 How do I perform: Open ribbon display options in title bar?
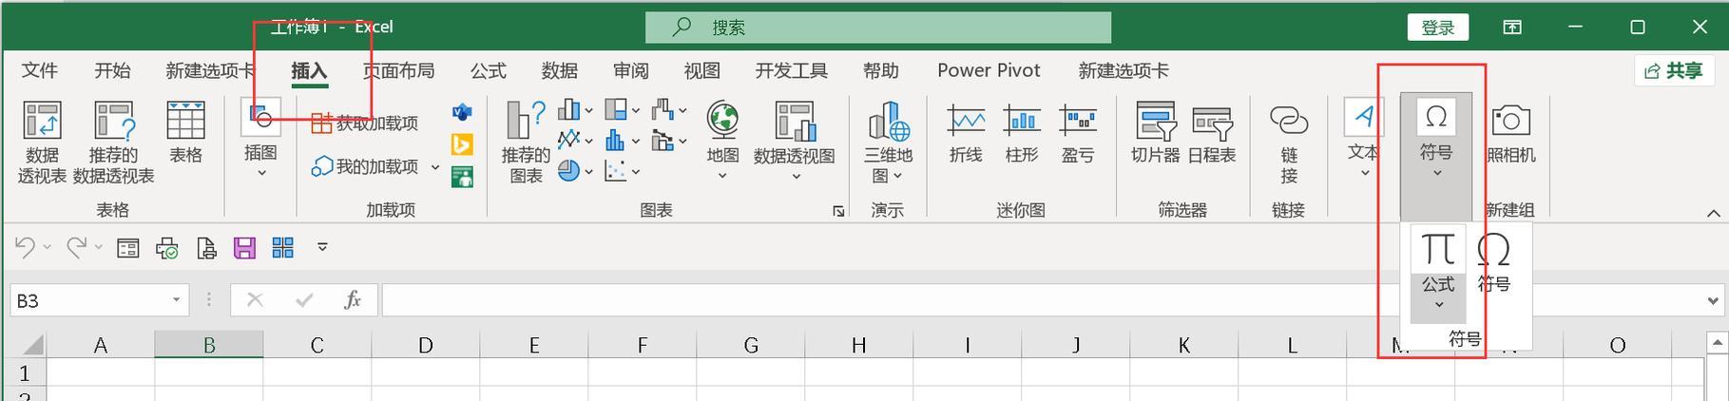click(x=1512, y=28)
